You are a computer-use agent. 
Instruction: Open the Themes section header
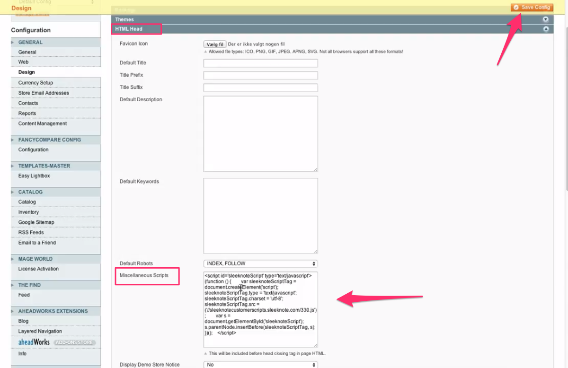click(x=332, y=19)
